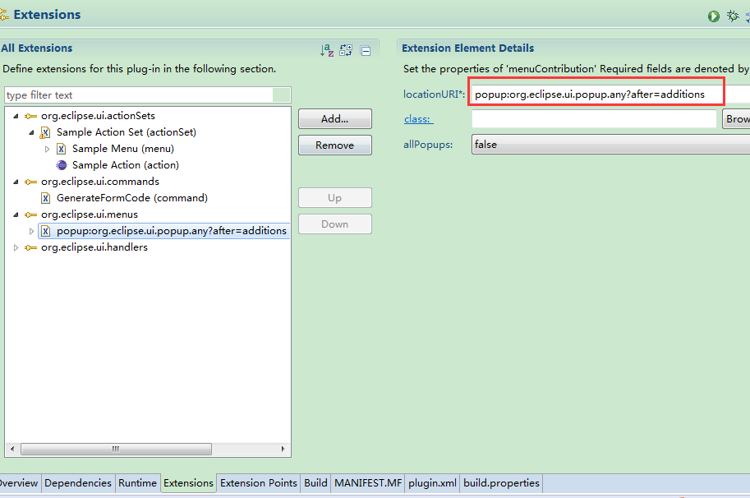Open MANIFEST.MF tab
This screenshot has width=750, height=498.
[368, 483]
